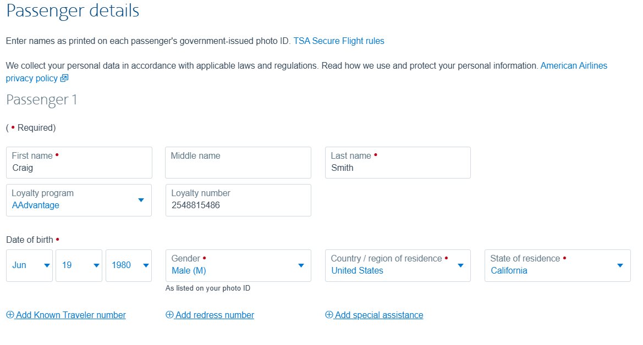
Task: Open the State of residence dropdown
Action: pos(557,265)
